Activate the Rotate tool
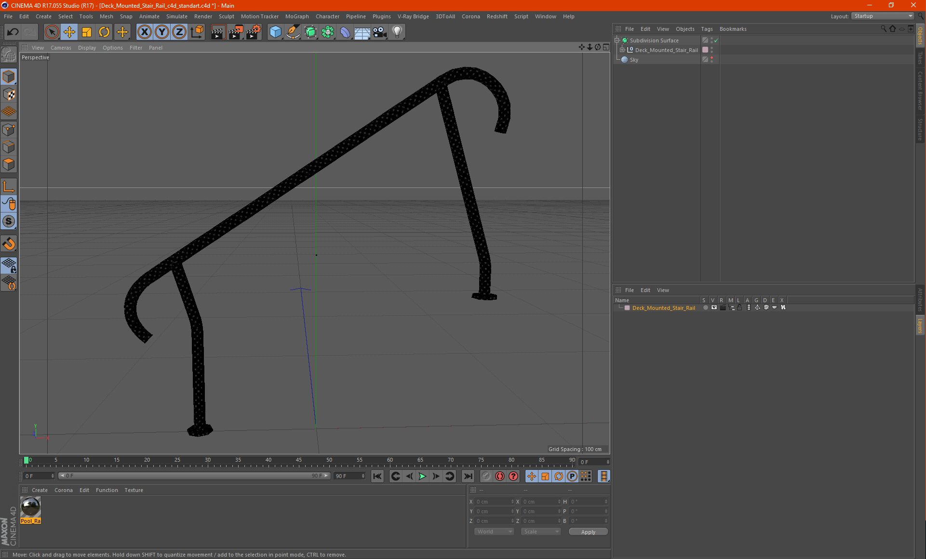926x559 pixels. 104,32
